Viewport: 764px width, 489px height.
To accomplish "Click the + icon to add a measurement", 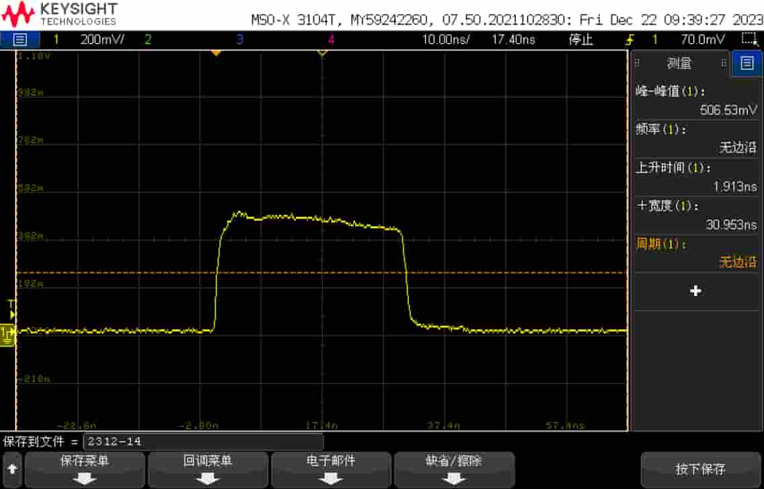I will [696, 291].
